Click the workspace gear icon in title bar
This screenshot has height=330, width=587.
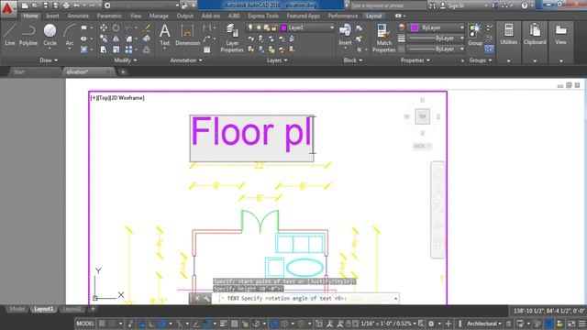(107, 5)
